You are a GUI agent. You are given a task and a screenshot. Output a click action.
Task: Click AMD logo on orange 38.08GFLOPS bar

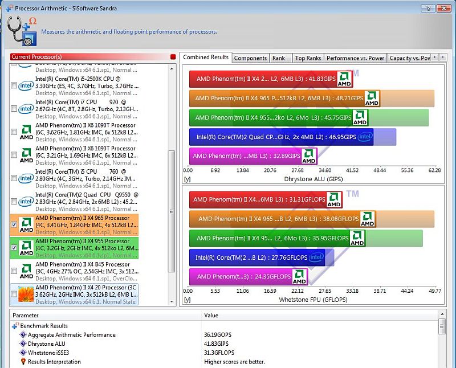[x=368, y=219]
